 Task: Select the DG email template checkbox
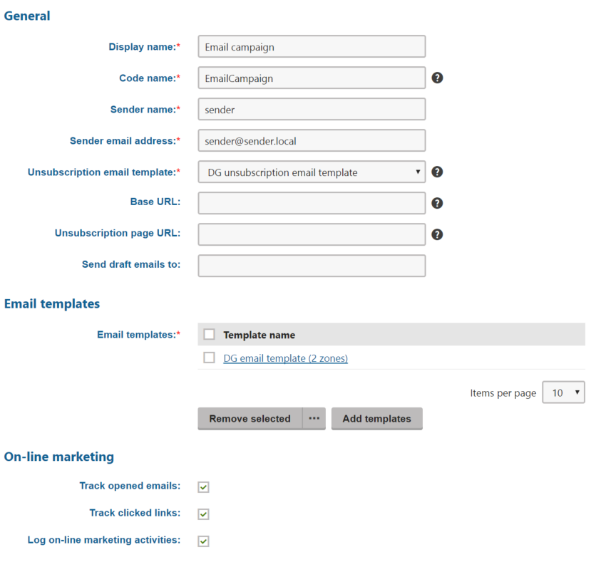pos(209,358)
